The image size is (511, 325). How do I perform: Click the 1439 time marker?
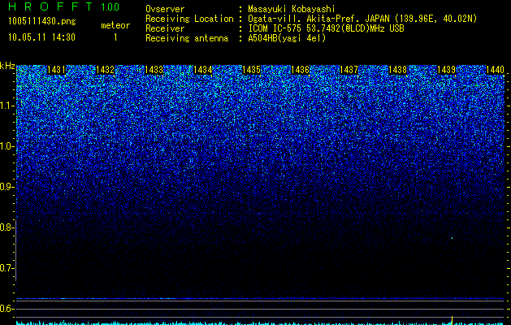point(446,70)
